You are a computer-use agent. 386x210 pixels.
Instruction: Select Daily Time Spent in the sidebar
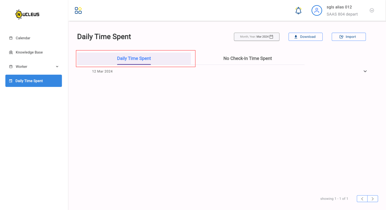click(x=33, y=81)
